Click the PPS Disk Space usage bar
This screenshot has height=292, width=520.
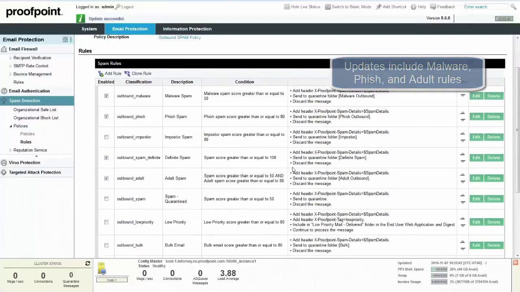(x=439, y=269)
